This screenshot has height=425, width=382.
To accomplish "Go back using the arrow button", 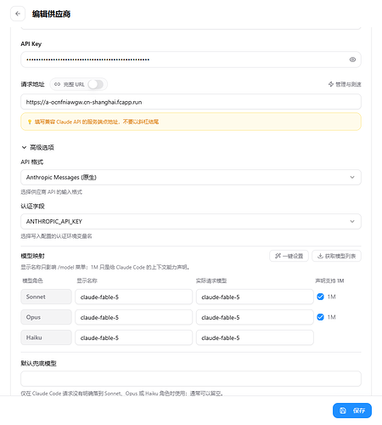I will (18, 14).
